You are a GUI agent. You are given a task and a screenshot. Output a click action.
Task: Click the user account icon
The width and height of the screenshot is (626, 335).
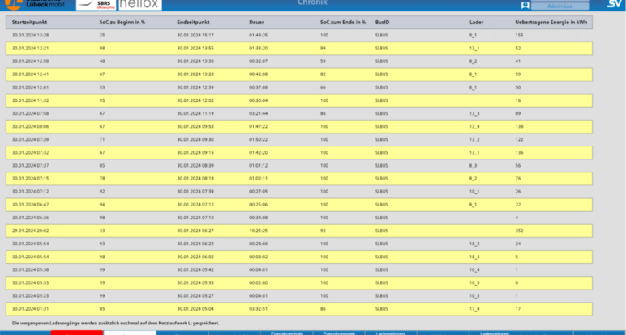click(525, 5)
